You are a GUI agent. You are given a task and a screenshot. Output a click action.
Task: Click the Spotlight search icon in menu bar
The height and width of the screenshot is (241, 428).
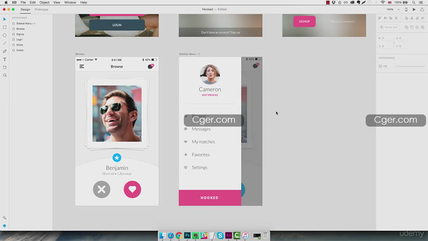[x=414, y=2]
